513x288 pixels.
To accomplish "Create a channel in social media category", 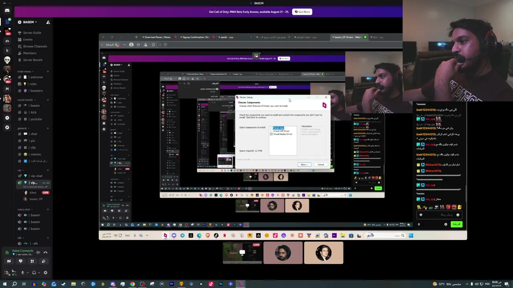I will tap(48, 100).
